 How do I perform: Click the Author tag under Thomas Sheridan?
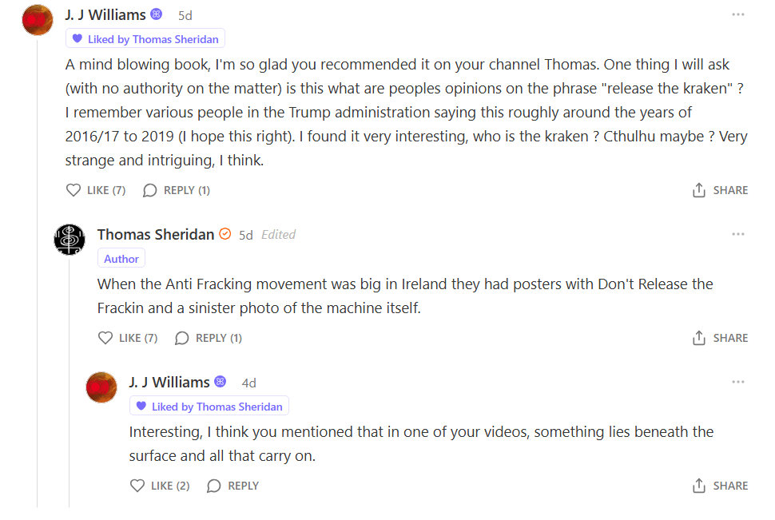(121, 259)
